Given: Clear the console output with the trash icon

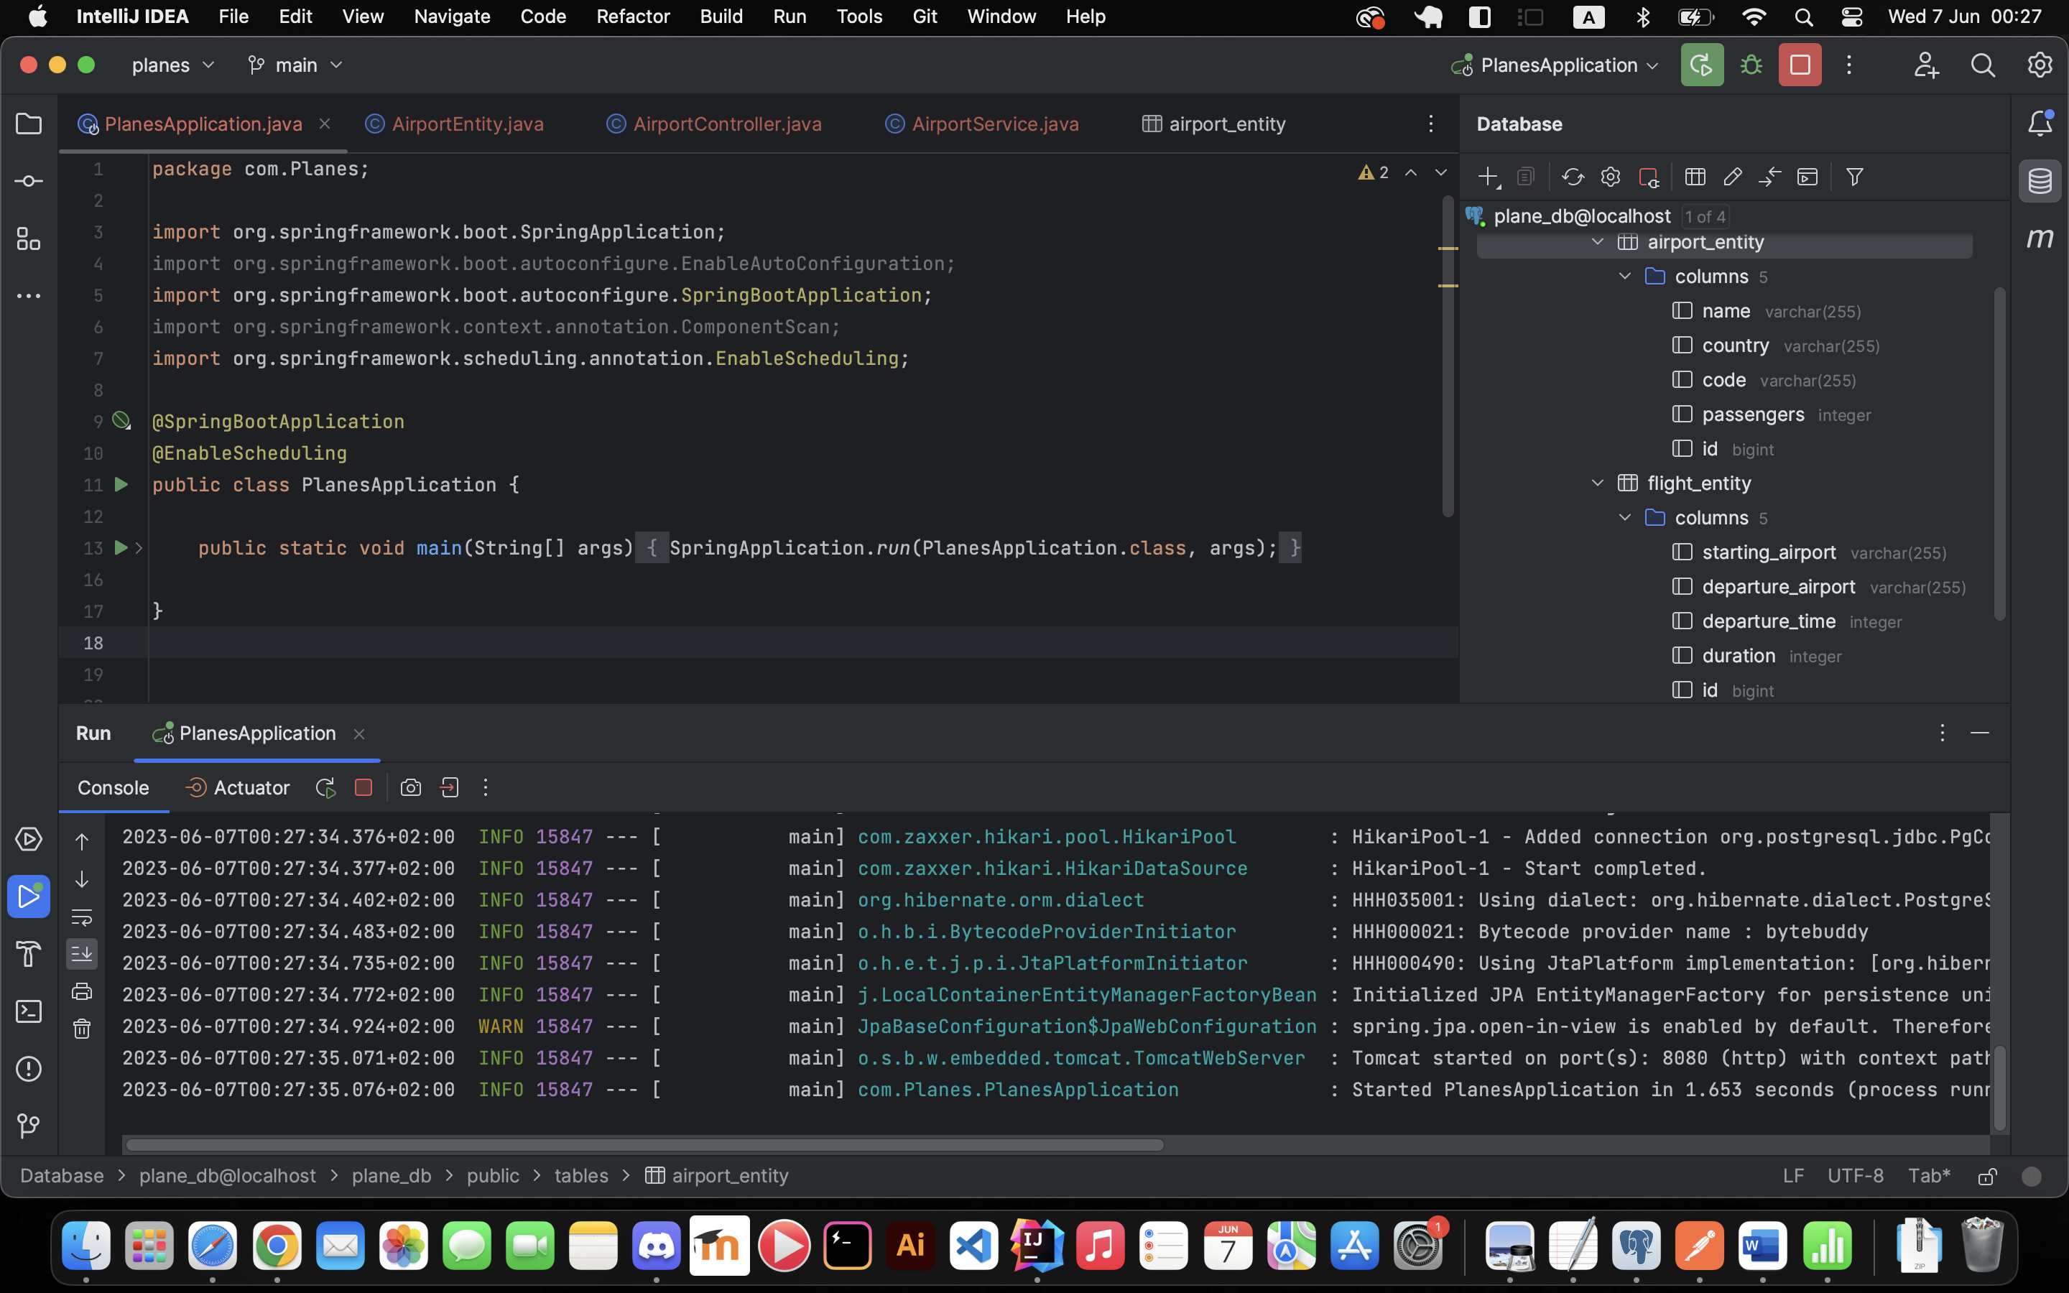Looking at the screenshot, I should pyautogui.click(x=82, y=1029).
